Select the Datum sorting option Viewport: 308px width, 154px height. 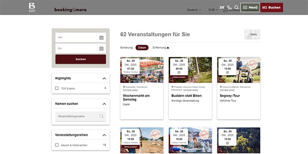[x=142, y=48]
